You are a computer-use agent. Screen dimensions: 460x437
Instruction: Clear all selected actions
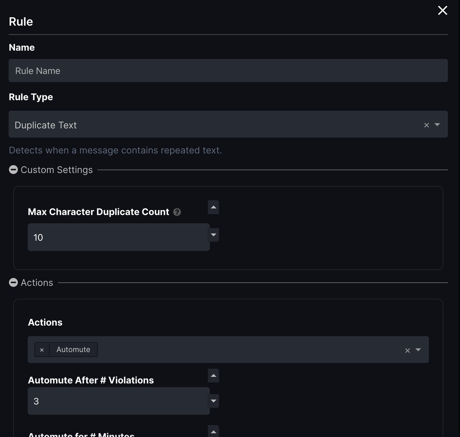[x=407, y=350]
